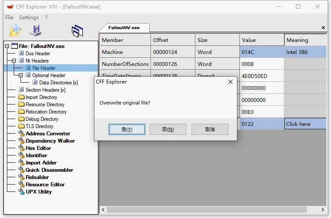Select the Dos Header page icon
This screenshot has height=218, width=331.
(21, 53)
